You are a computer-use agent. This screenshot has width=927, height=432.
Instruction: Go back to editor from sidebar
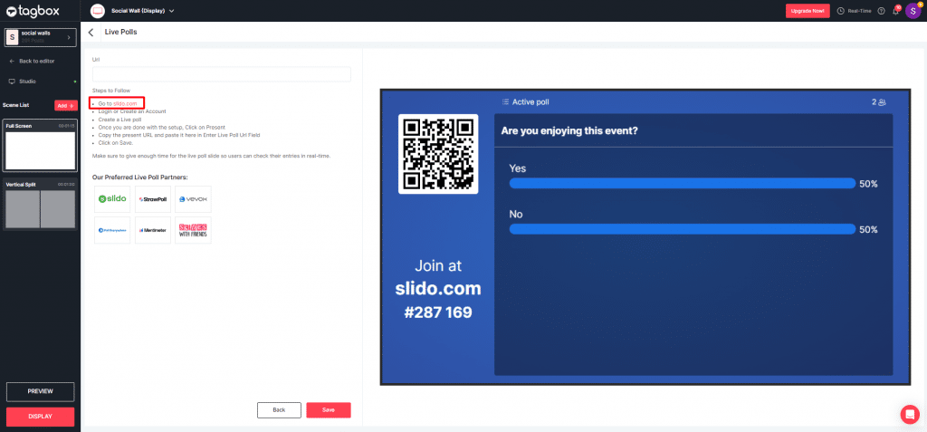coord(37,61)
